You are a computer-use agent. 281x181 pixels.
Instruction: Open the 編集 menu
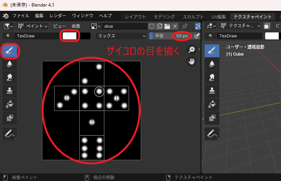click(39, 16)
